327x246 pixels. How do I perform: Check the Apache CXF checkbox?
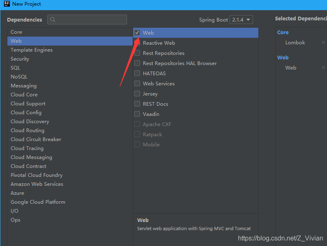click(137, 124)
